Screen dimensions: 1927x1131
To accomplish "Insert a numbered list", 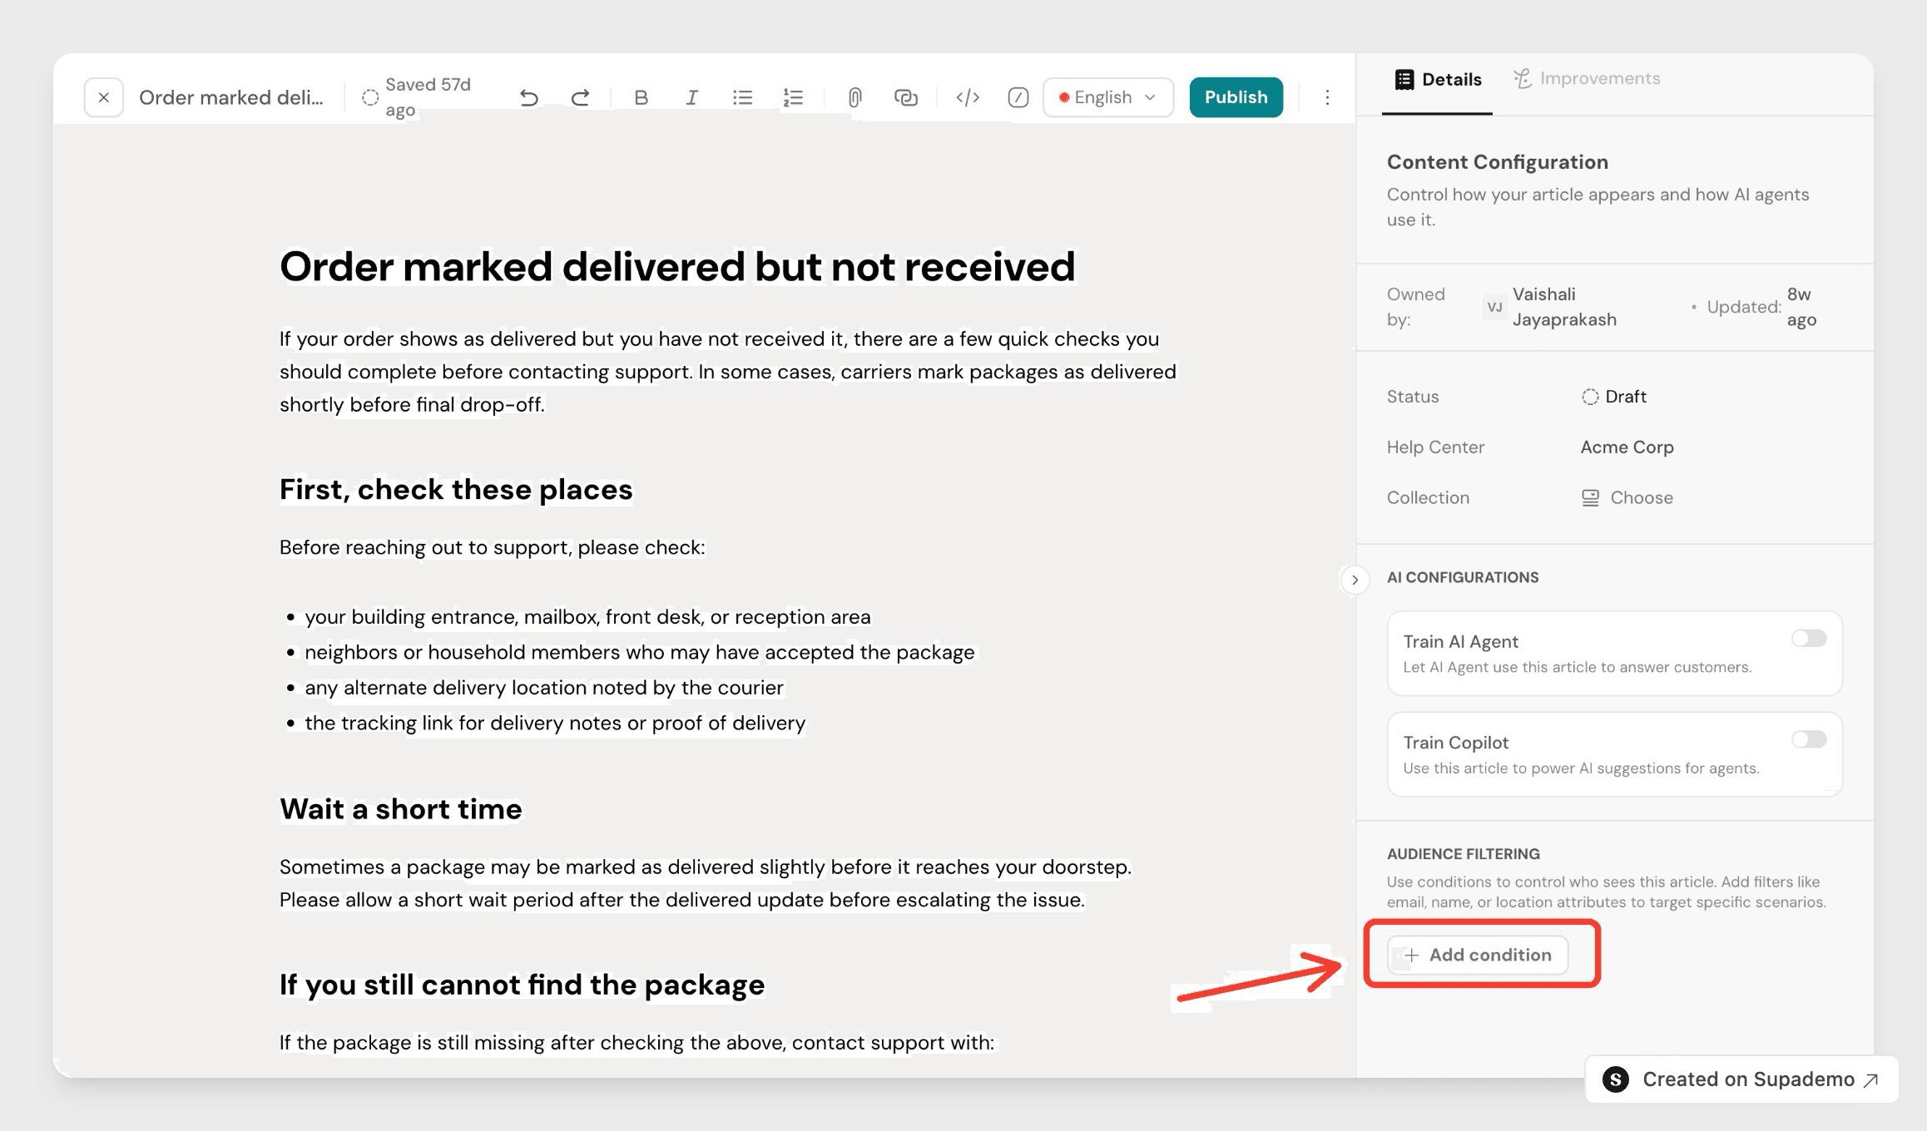I will coord(793,97).
